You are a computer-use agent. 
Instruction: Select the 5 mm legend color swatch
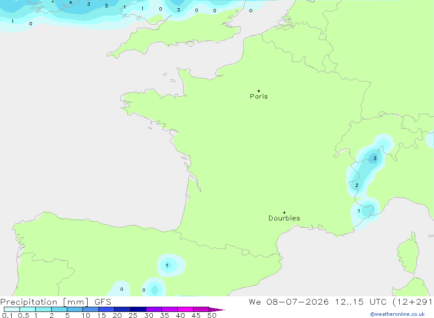pyautogui.click(x=75, y=309)
